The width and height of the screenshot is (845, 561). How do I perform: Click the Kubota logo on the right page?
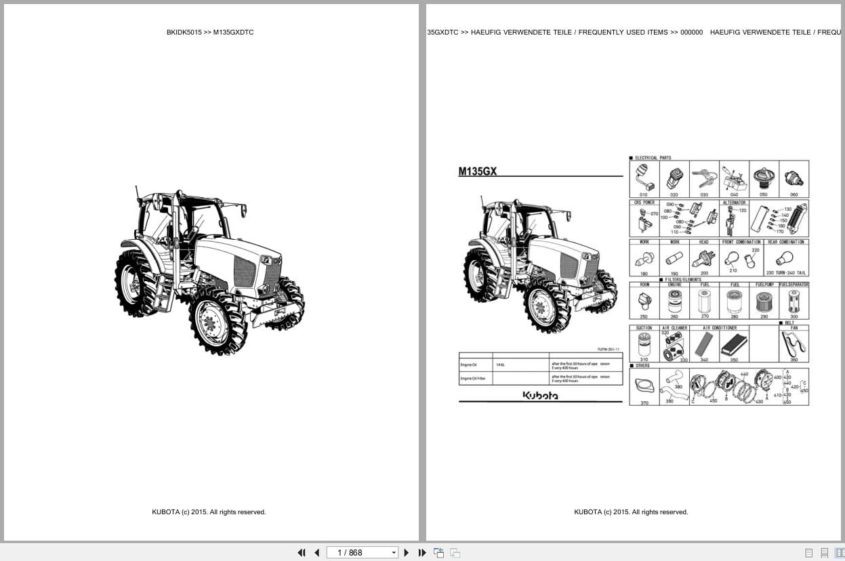540,395
